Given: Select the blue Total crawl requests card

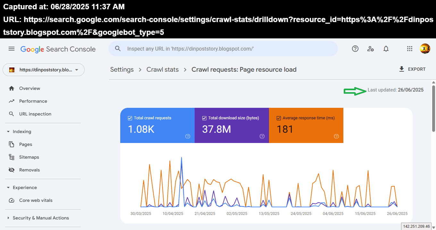Looking at the screenshot, I should [x=157, y=125].
